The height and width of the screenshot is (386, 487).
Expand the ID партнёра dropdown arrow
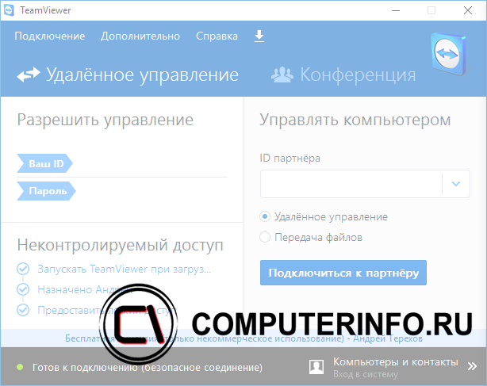coord(456,184)
